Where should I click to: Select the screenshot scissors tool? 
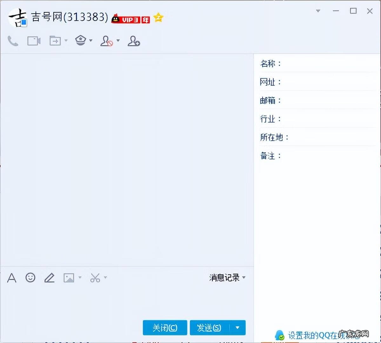point(95,278)
